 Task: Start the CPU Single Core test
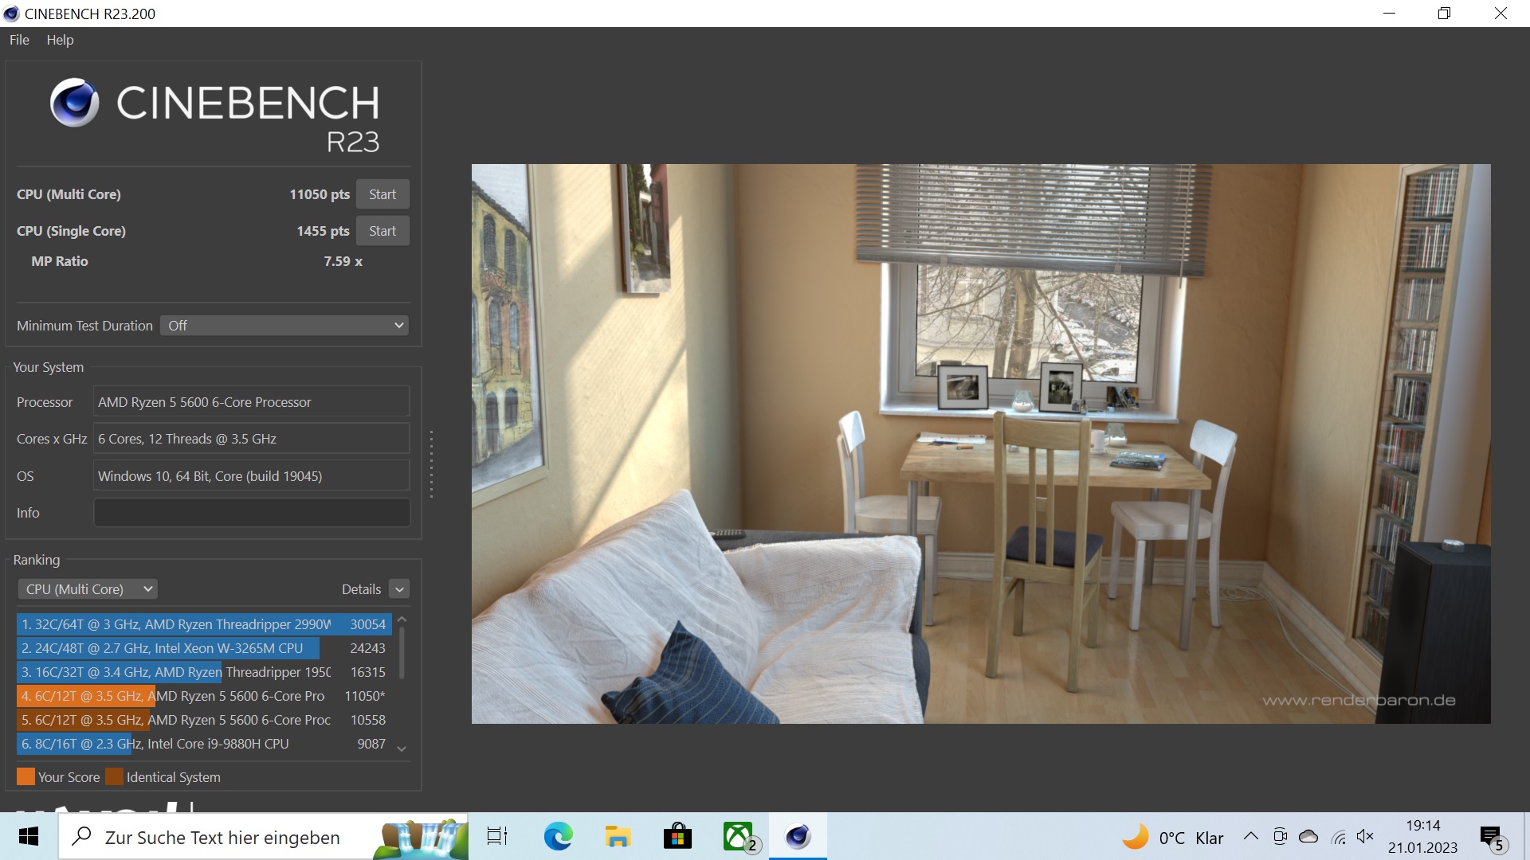tap(382, 231)
